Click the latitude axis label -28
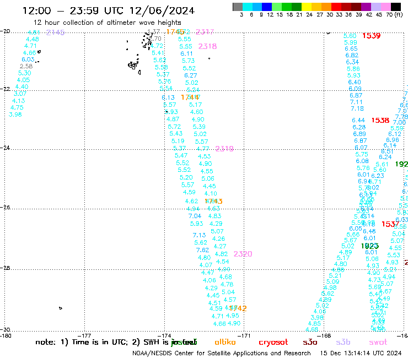The height and width of the screenshot is (358, 408). tap(5, 268)
